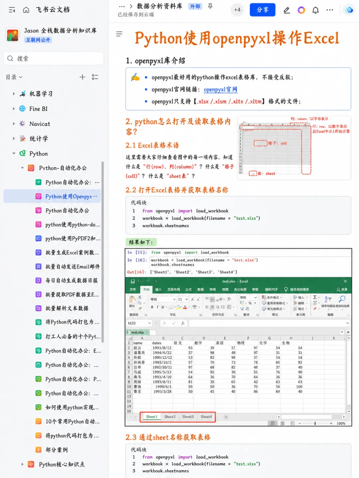Click the 结果如下 highlighted label
Screen dimensions: 359x478
pos(141,242)
